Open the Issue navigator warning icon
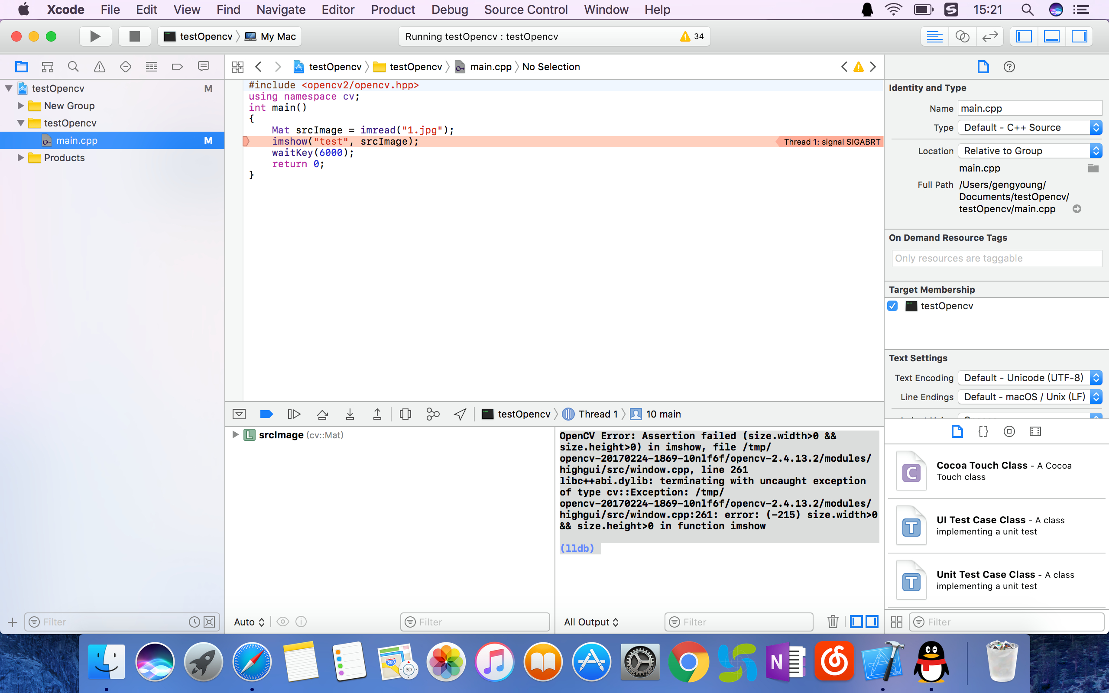 click(x=100, y=67)
